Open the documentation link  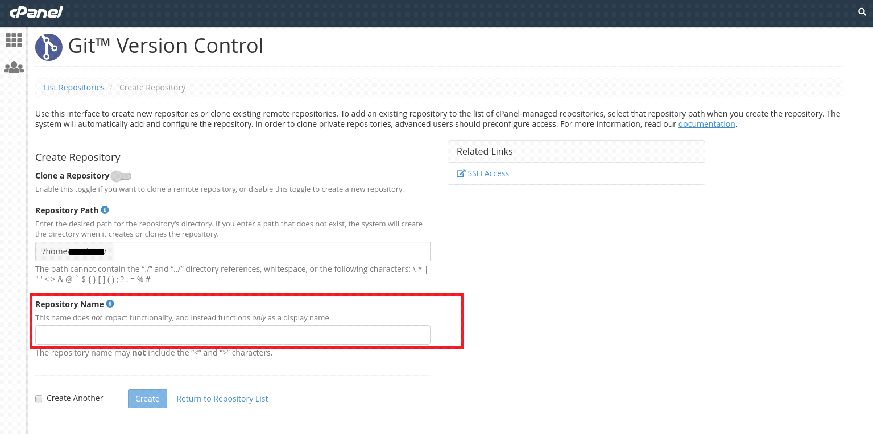pyautogui.click(x=706, y=123)
